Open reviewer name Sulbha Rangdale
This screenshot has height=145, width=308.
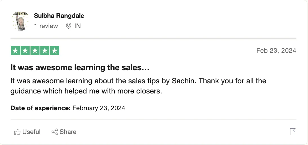pyautogui.click(x=59, y=16)
